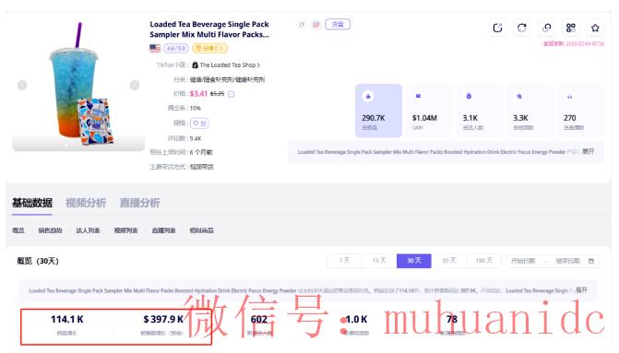Select 15天 time range

pyautogui.click(x=379, y=261)
